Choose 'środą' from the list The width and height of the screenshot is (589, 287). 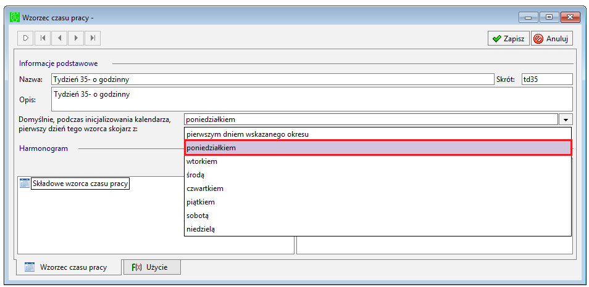[x=378, y=175]
